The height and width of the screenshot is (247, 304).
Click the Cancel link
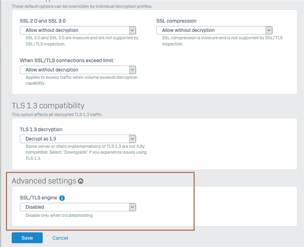60,238
